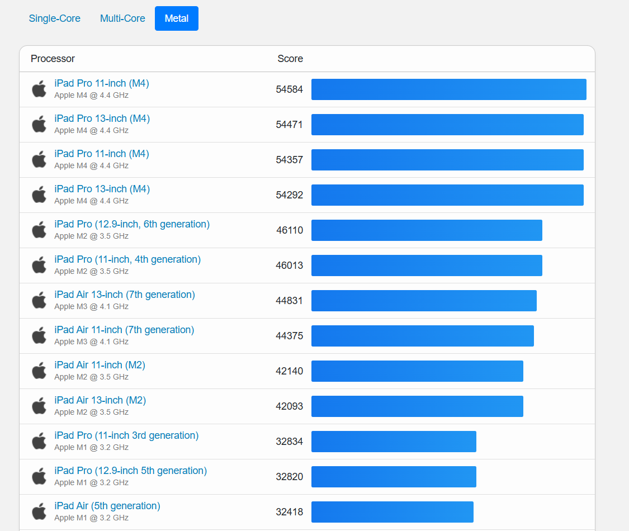Click the 54584 score value
The image size is (629, 531).
(289, 89)
